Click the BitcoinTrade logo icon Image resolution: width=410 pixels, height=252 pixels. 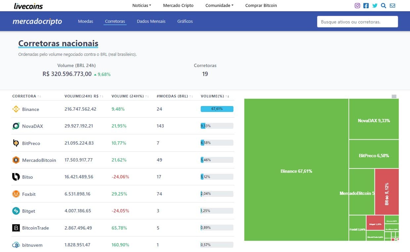[16, 228]
